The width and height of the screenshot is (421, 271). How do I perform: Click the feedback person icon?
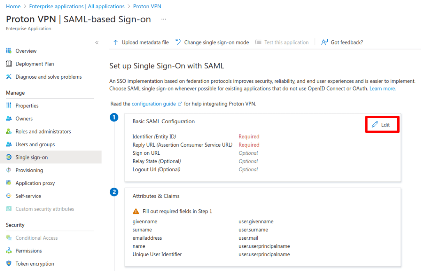tap(324, 42)
